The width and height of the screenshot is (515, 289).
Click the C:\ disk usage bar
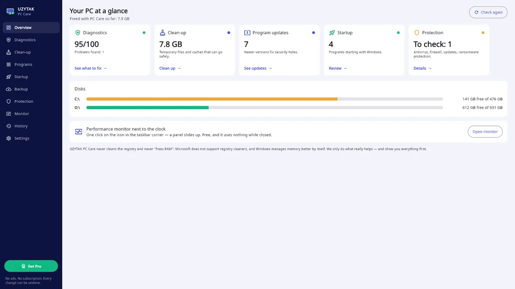(265, 99)
